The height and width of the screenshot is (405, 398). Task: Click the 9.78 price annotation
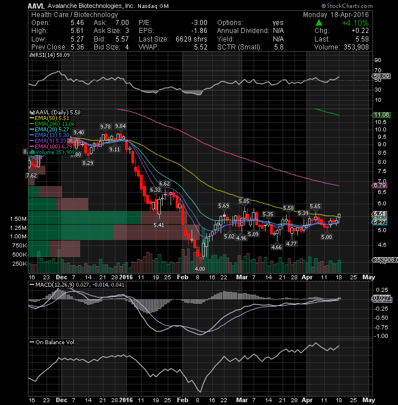[105, 126]
